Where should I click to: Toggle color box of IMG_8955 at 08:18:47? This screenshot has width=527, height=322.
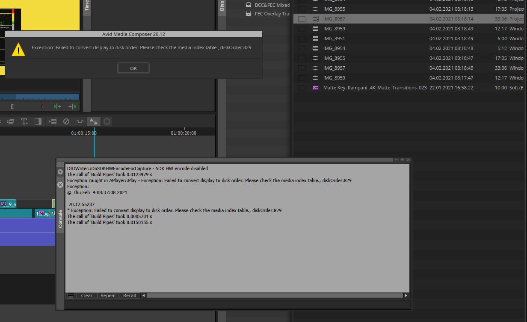pos(302,58)
